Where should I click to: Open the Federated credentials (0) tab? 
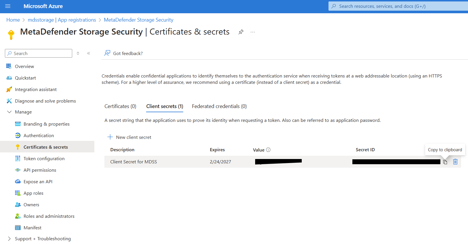(219, 106)
